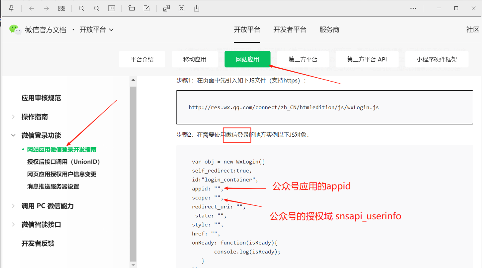The width and height of the screenshot is (482, 268).
Task: Click the 'self_redirect:true,' code line
Action: pos(222,171)
